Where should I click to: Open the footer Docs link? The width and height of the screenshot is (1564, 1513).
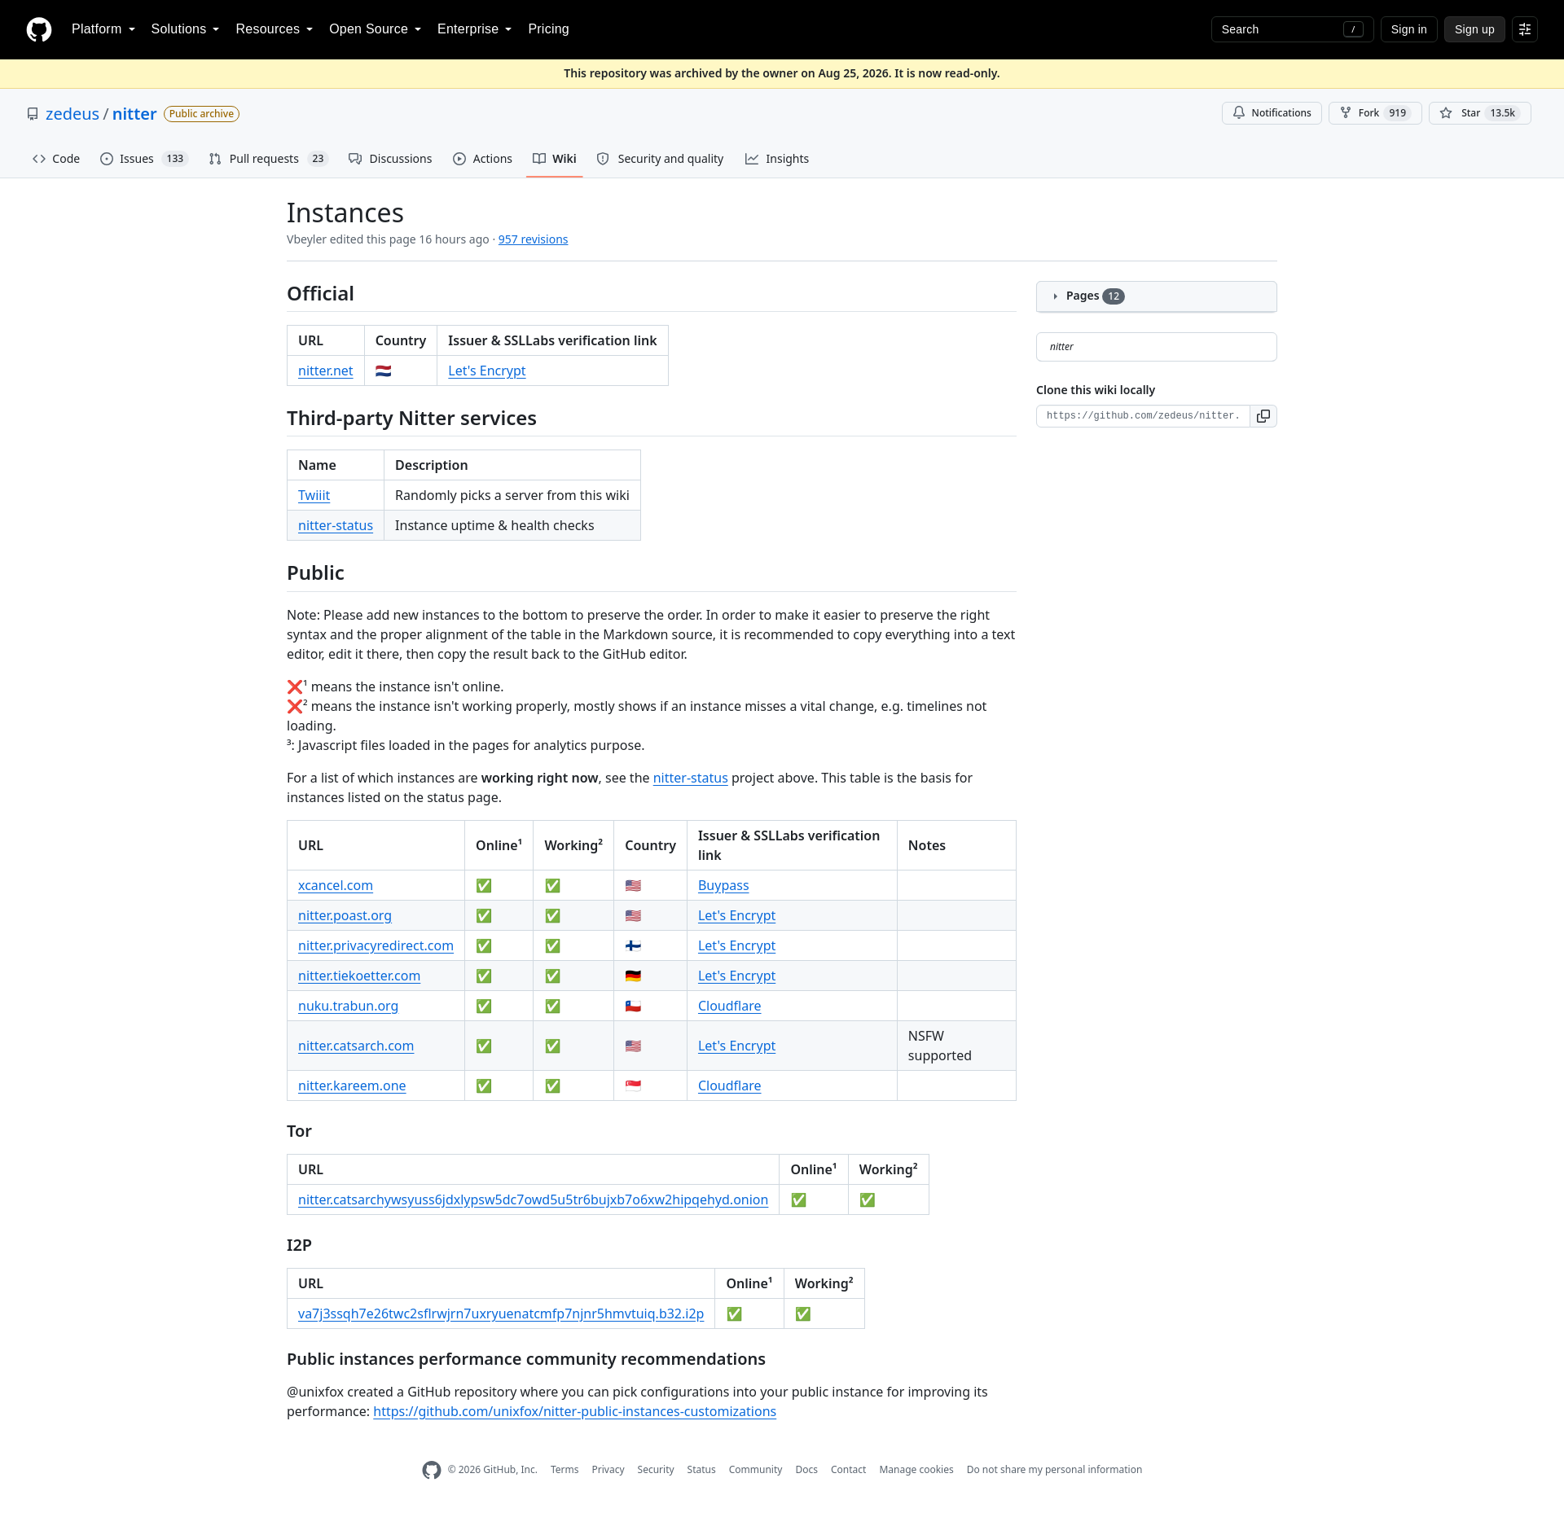(806, 1470)
